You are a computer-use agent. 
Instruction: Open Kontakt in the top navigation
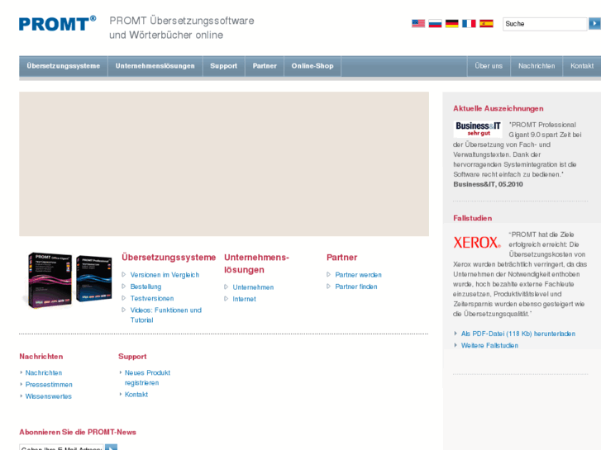point(582,66)
